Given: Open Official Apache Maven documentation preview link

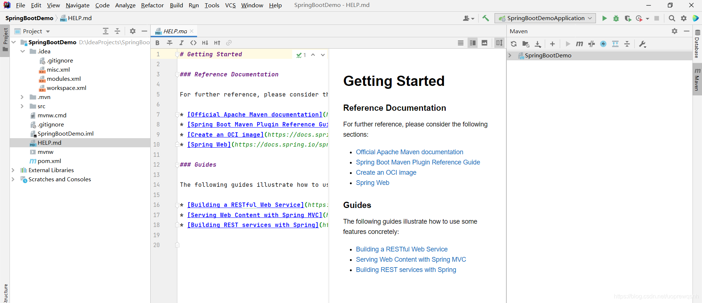Looking at the screenshot, I should (x=409, y=152).
